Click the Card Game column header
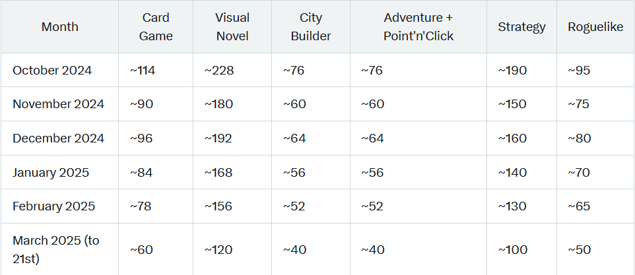635x275 pixels. pyautogui.click(x=156, y=27)
